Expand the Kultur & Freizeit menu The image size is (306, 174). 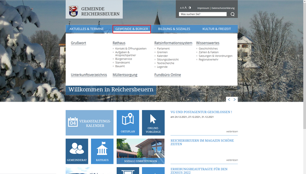216,29
